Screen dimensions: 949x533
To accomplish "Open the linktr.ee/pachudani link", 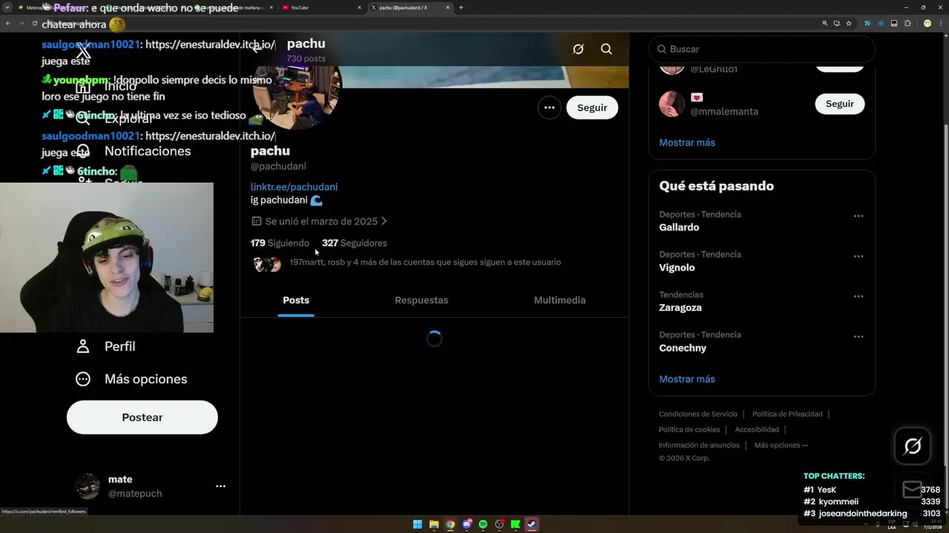I will tap(294, 187).
